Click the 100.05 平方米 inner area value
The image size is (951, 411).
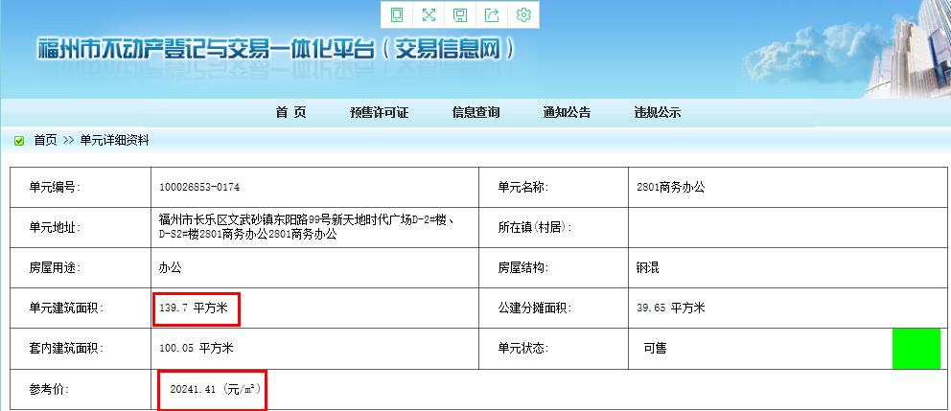(x=197, y=349)
